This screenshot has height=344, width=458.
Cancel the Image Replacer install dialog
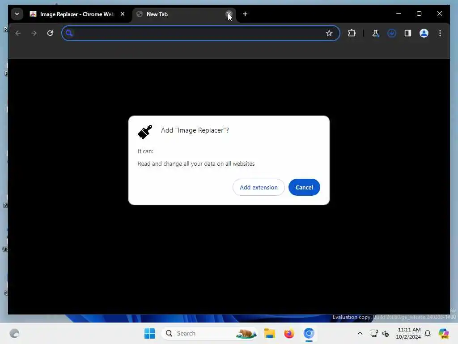click(304, 187)
